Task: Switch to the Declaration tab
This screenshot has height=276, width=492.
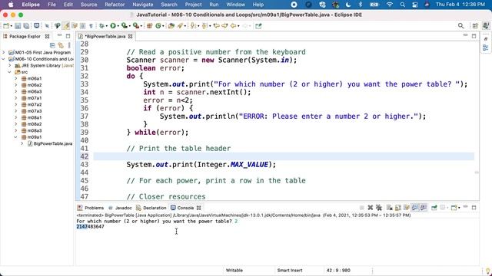Action: click(151, 208)
